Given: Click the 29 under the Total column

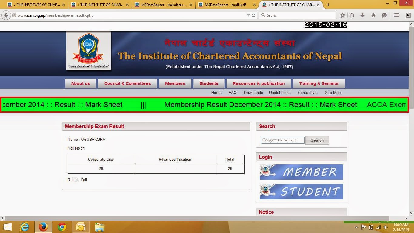Looking at the screenshot, I should (x=230, y=169).
